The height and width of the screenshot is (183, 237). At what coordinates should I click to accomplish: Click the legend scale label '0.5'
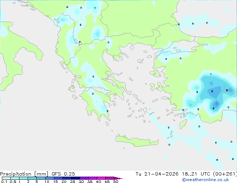[x=13, y=182]
